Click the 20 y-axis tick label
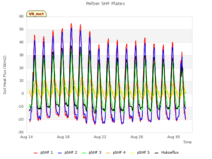 (x=21, y=68)
